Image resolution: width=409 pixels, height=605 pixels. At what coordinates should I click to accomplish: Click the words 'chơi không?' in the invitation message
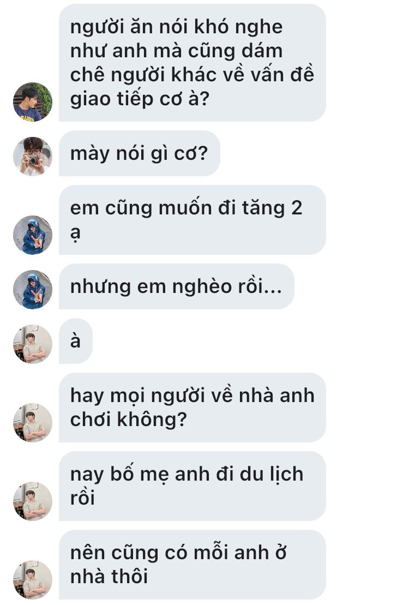point(129,420)
